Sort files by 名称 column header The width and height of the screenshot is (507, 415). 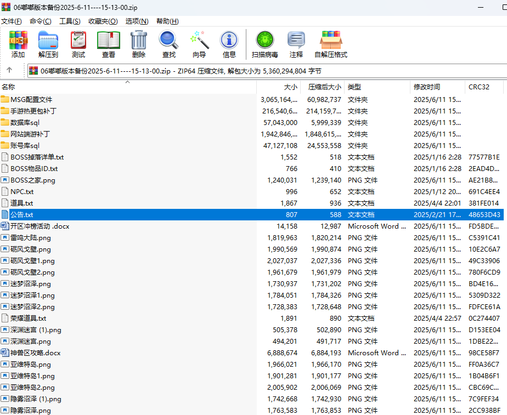click(9, 87)
